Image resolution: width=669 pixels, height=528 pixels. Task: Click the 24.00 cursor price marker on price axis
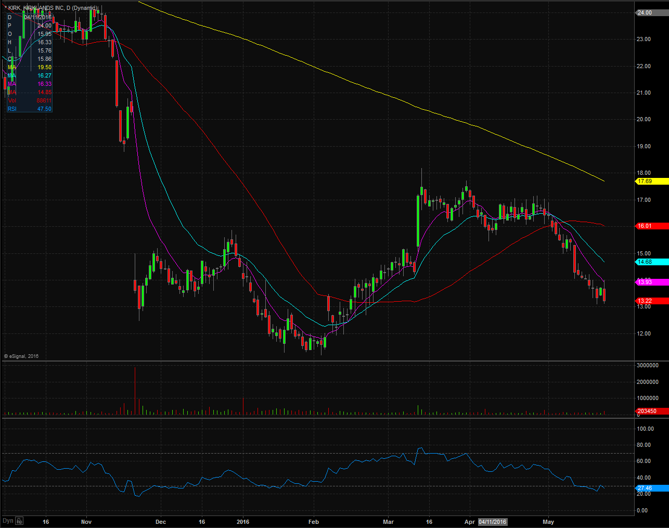pyautogui.click(x=652, y=12)
